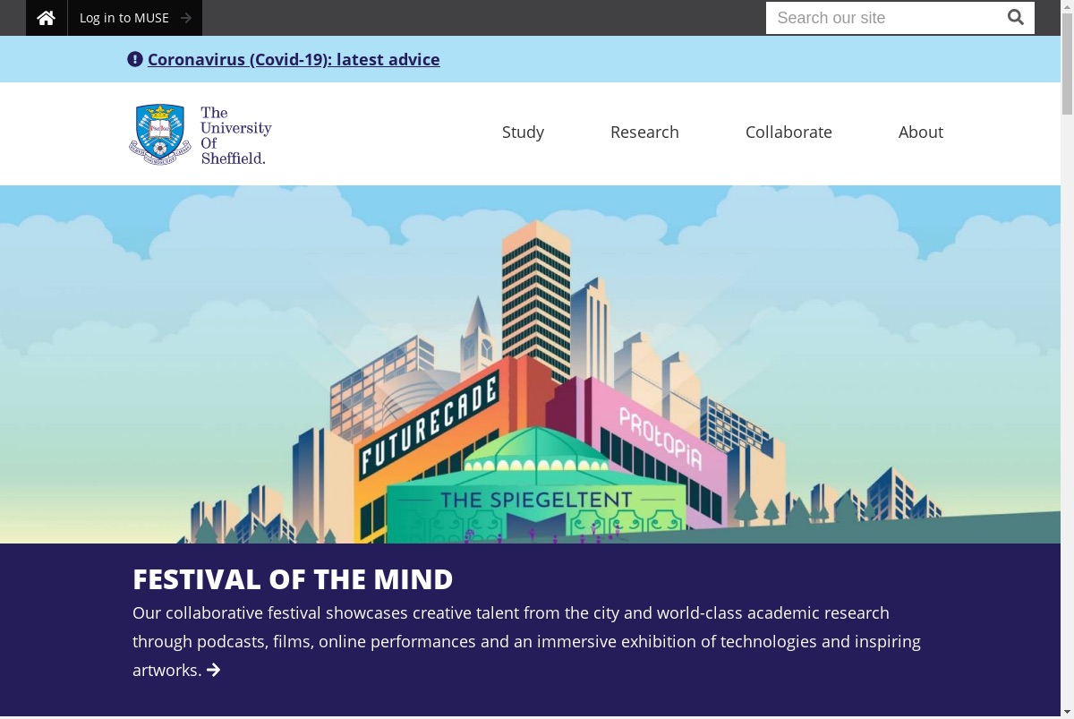Click the arrow beside Log in to MUSE
Screen dimensions: 1074x719
[185, 18]
